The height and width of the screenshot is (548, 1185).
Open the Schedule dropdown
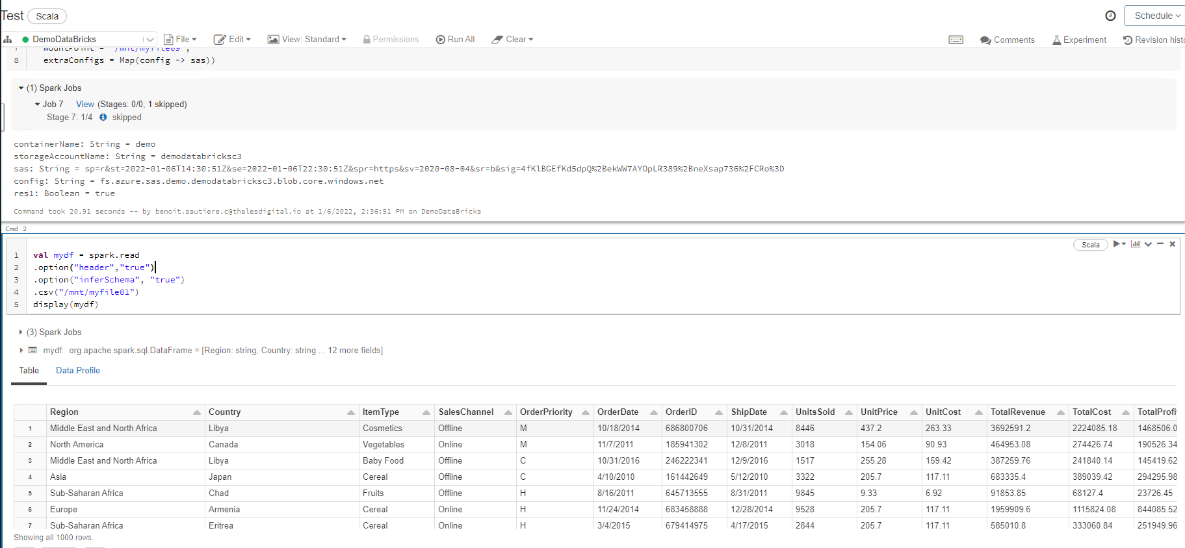tap(1156, 16)
